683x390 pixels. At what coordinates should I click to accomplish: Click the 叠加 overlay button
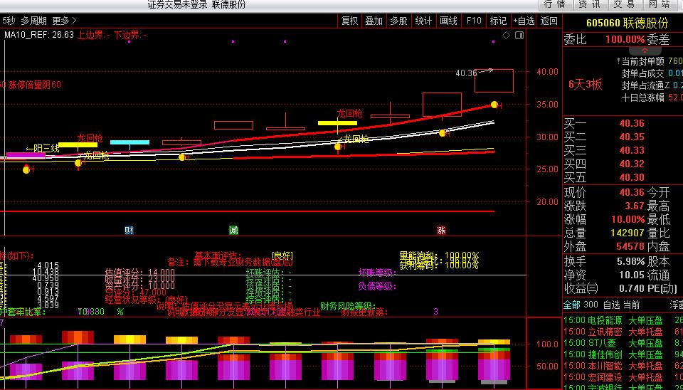[374, 21]
